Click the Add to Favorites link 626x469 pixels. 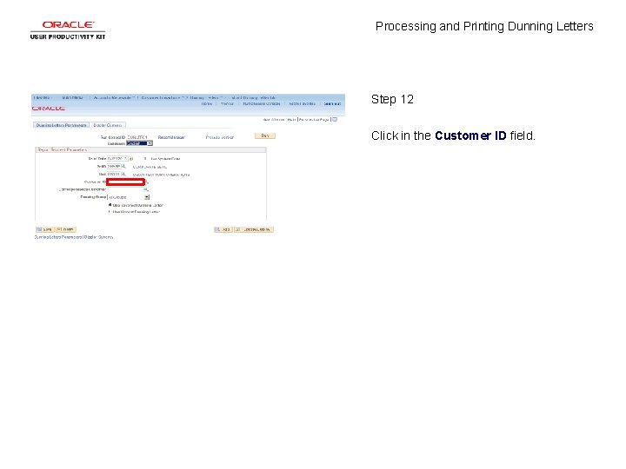point(303,103)
